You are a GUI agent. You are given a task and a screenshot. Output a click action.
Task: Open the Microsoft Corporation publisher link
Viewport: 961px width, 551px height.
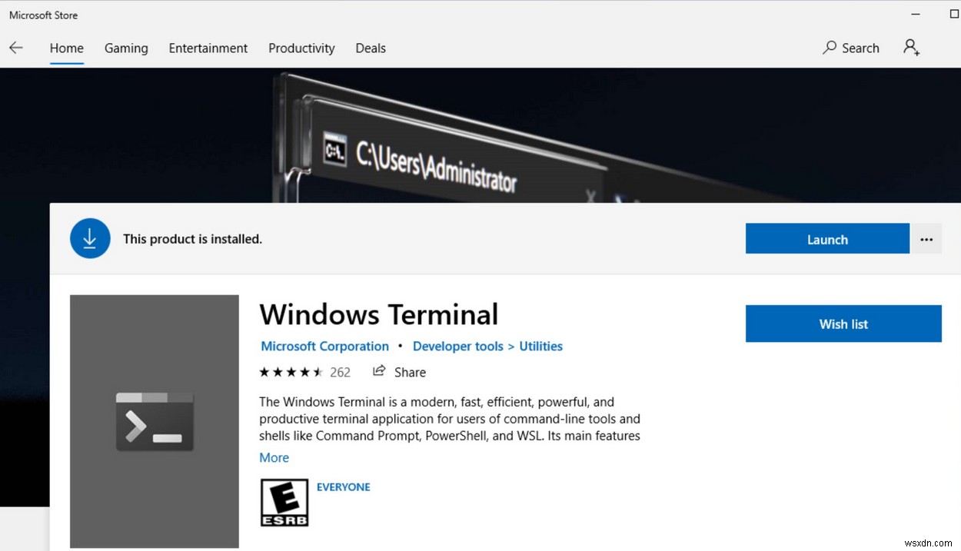coord(324,346)
